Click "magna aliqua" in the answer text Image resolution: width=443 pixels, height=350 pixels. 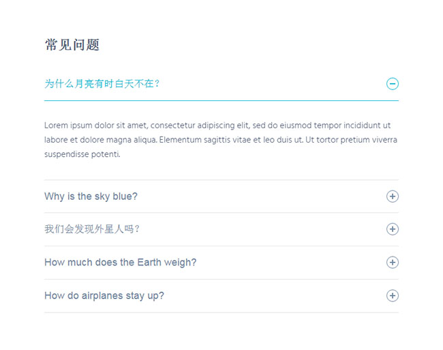pyautogui.click(x=131, y=140)
